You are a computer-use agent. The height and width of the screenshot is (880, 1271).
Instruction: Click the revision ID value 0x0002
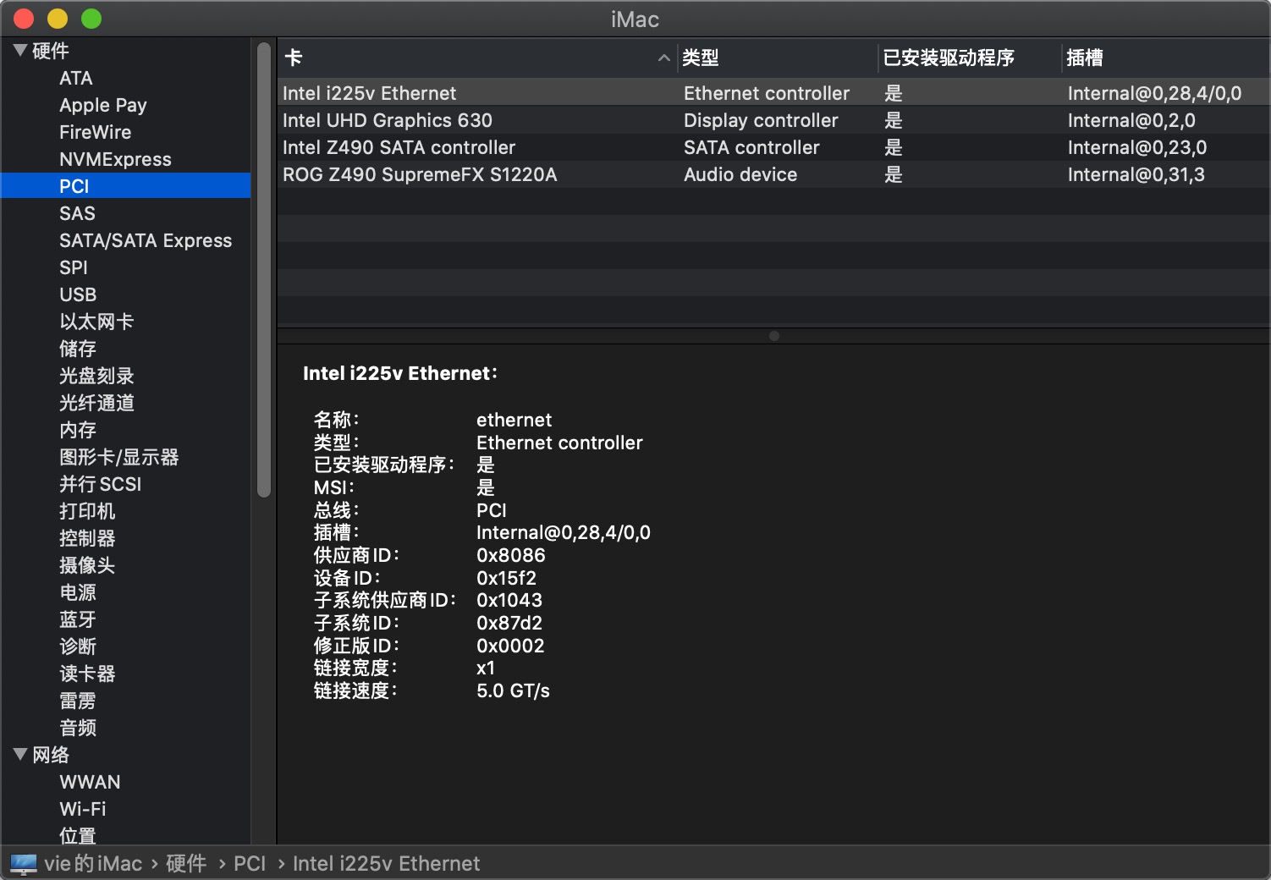[x=510, y=646]
